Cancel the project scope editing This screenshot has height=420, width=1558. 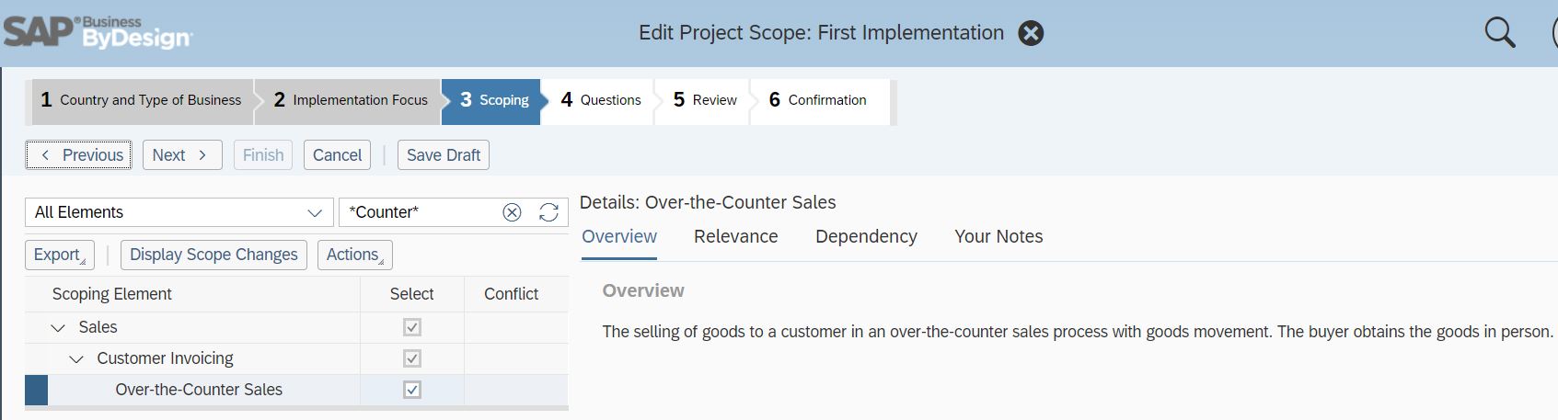click(x=337, y=155)
